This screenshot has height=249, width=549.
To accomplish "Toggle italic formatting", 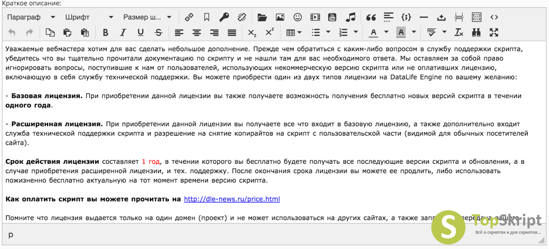I will point(123,32).
